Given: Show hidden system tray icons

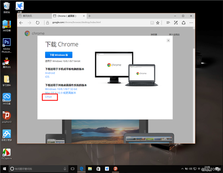Looking at the screenshot, I should 182,169.
